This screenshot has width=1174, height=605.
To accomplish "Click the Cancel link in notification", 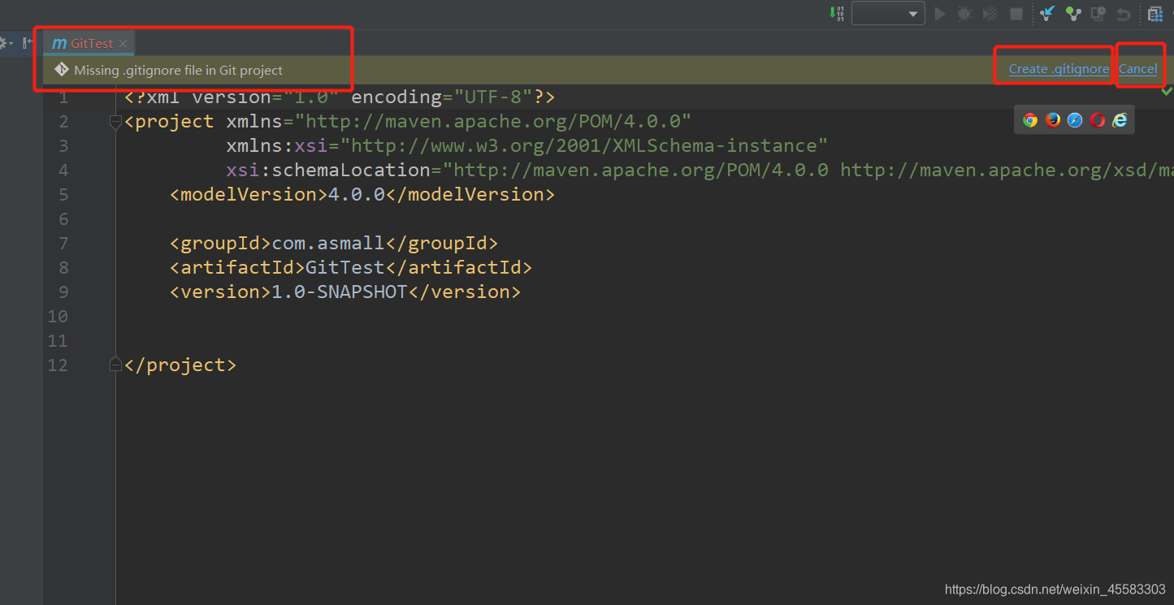I will [1137, 69].
